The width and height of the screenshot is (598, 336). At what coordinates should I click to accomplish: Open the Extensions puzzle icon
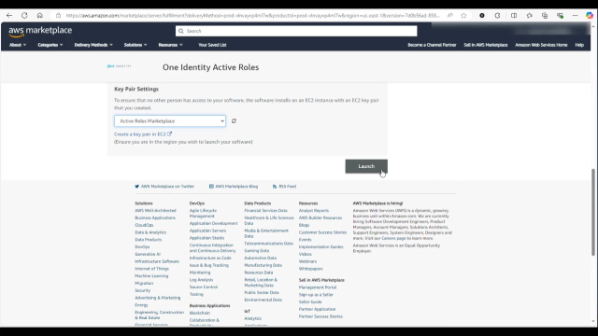point(497,15)
